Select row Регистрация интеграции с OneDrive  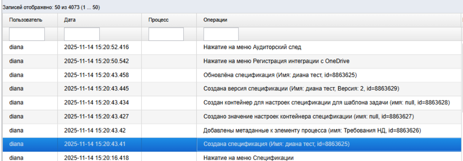231,61
